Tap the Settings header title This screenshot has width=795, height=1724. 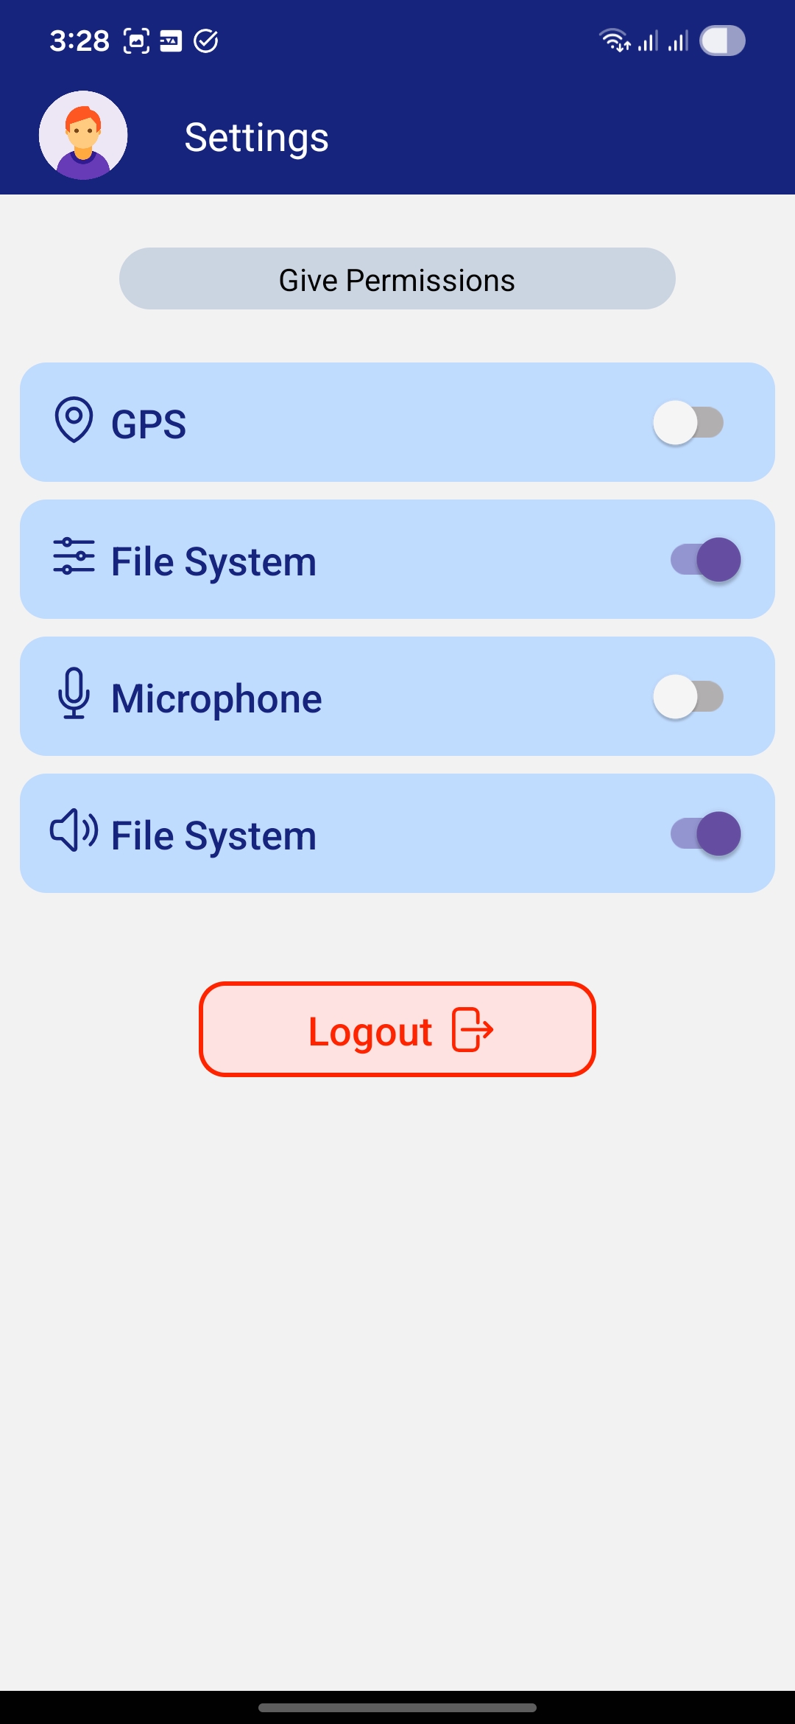click(256, 138)
